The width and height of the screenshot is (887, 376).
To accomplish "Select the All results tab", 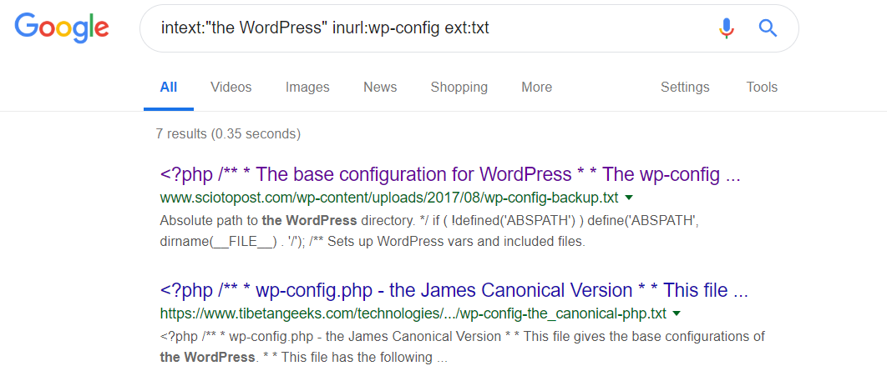I will pos(169,88).
